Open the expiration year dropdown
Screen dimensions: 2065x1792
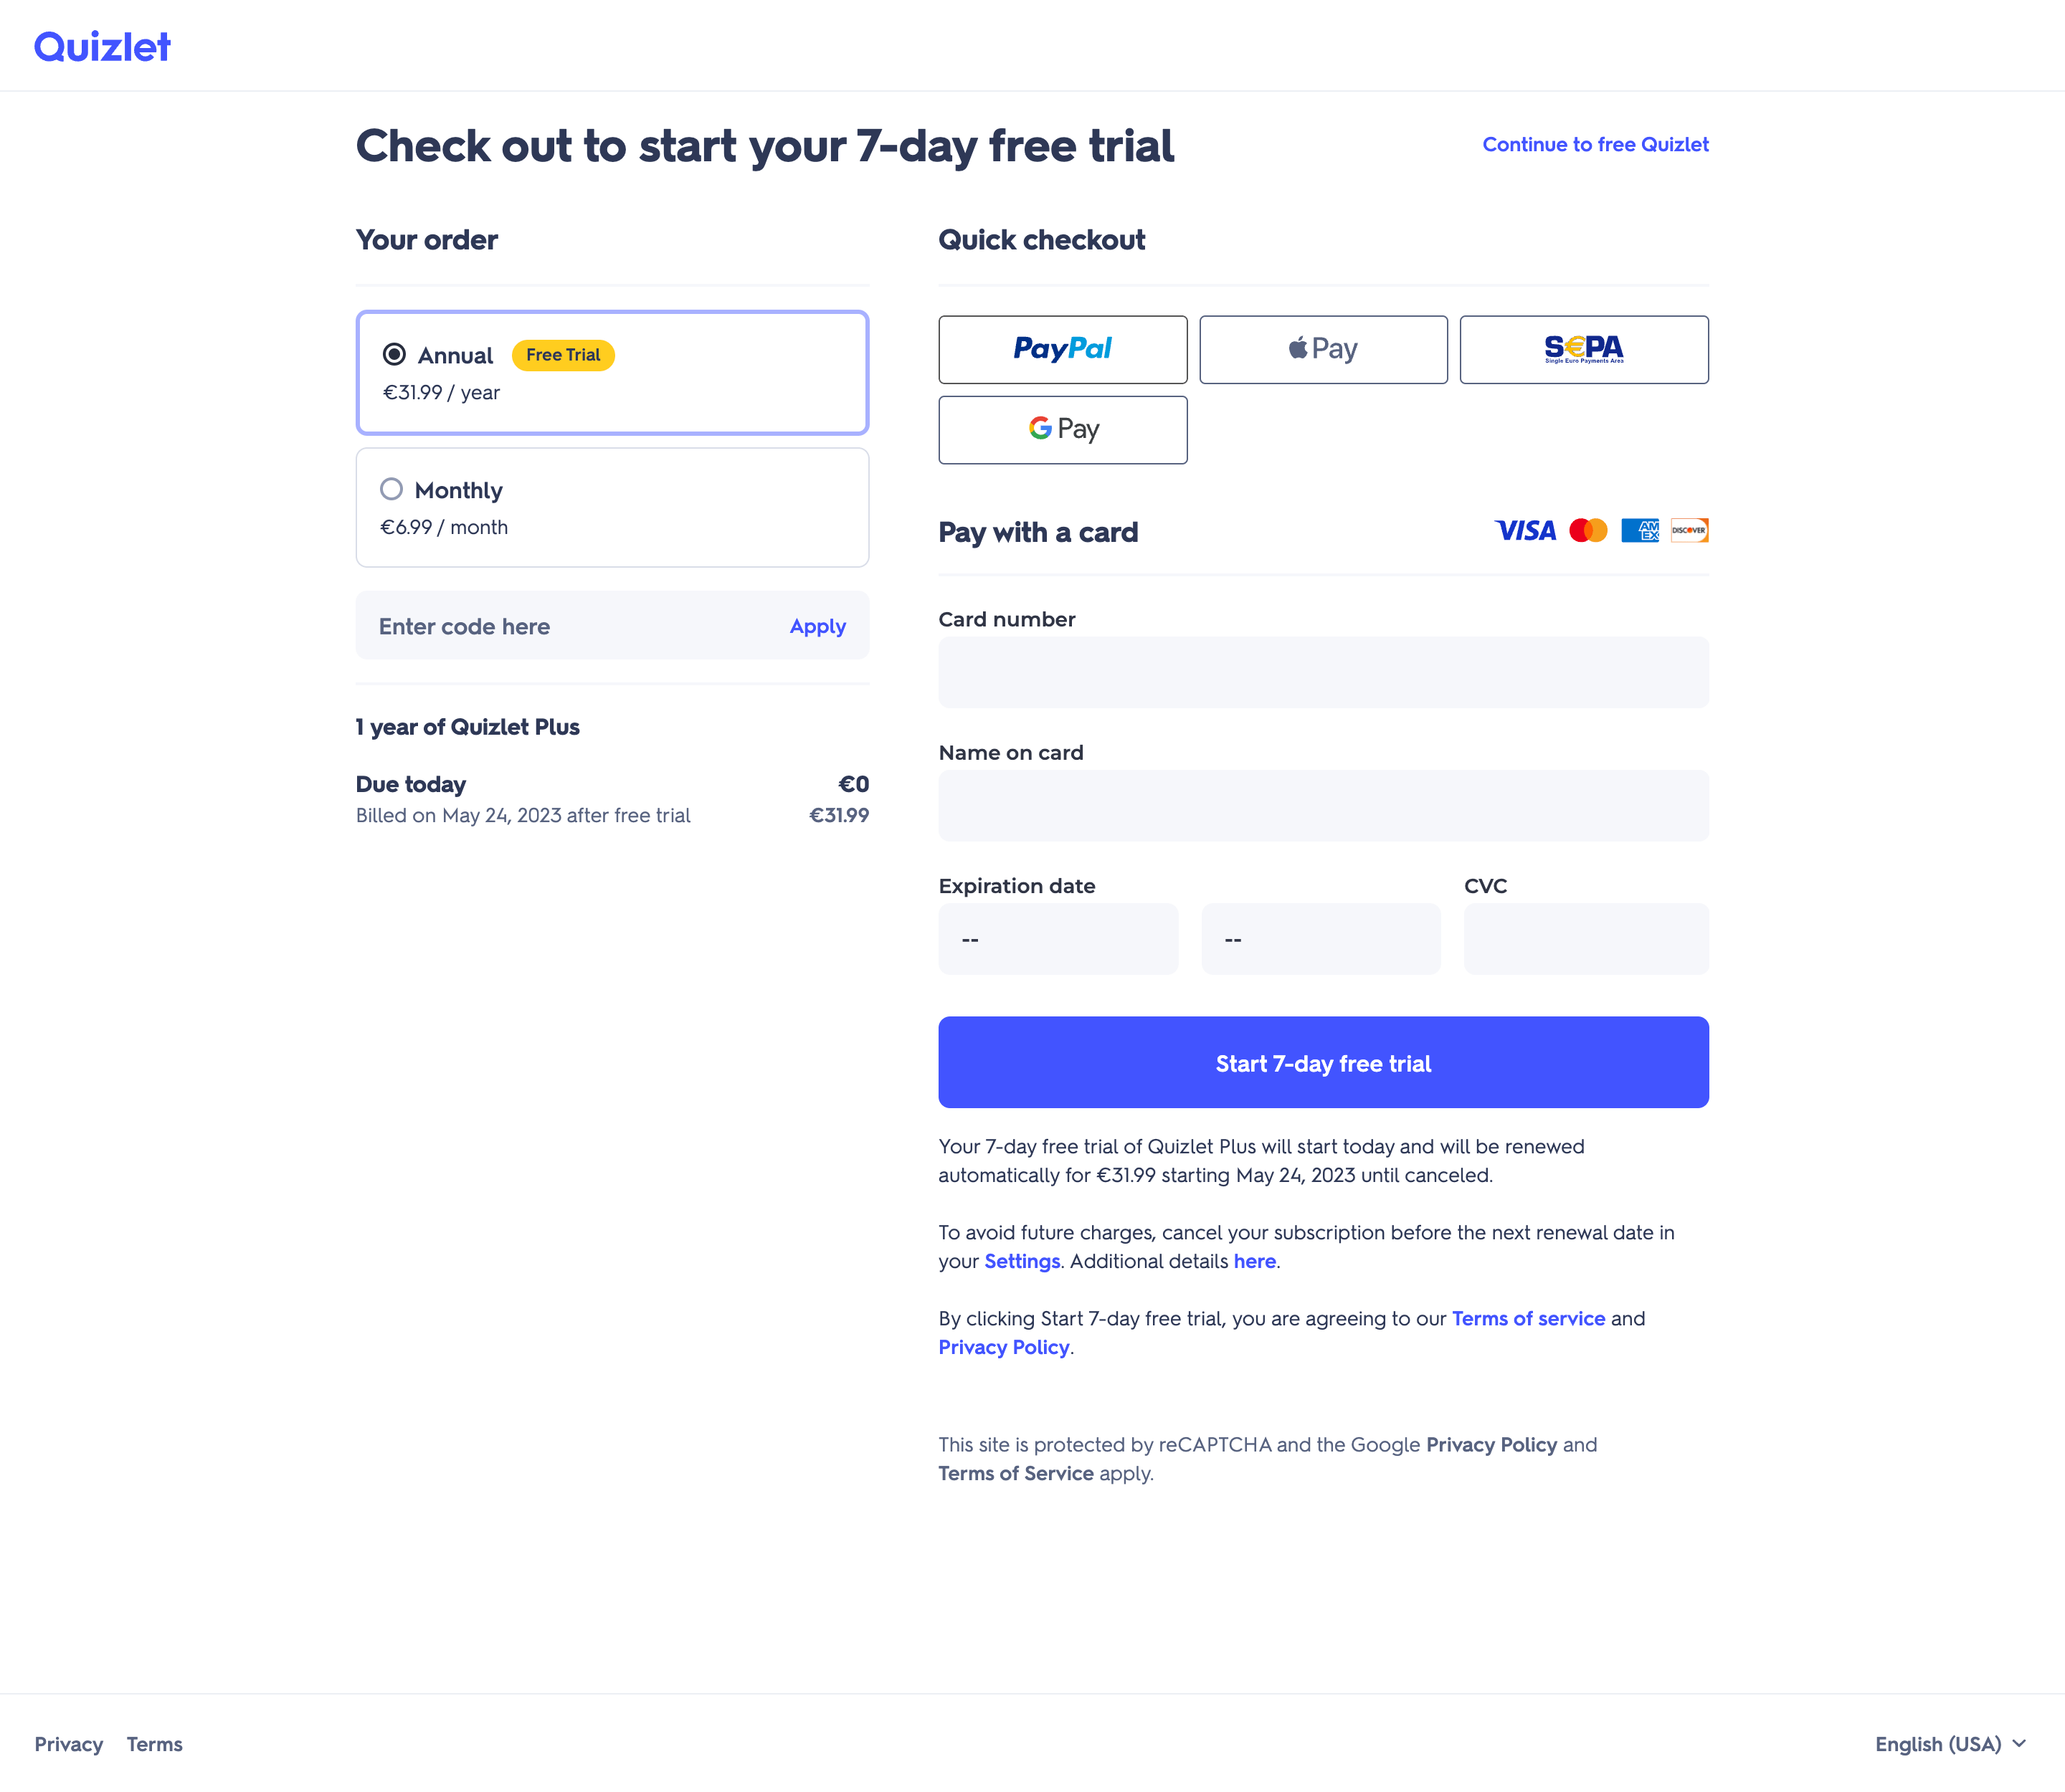point(1321,939)
